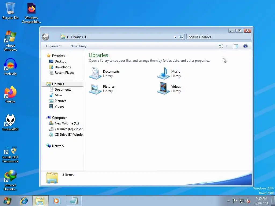
Task: Select Internet Download Manager desktop shortcut
Action: [x=10, y=180]
